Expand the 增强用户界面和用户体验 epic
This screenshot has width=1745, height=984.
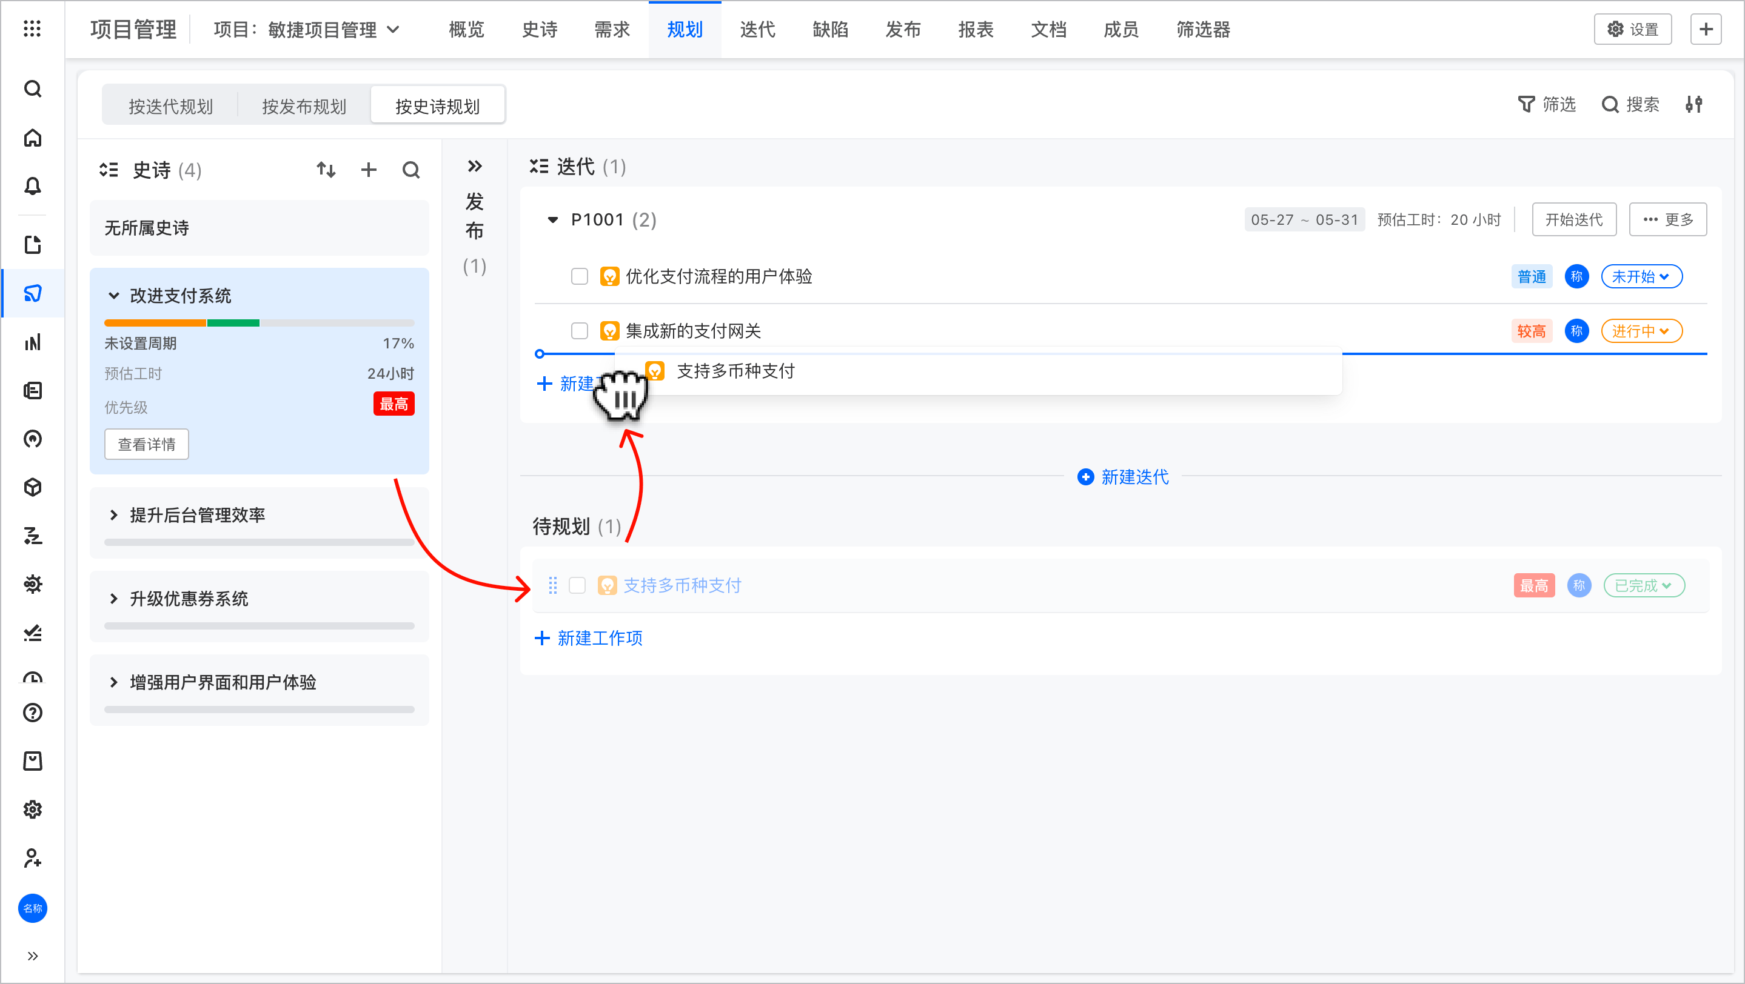coord(114,682)
